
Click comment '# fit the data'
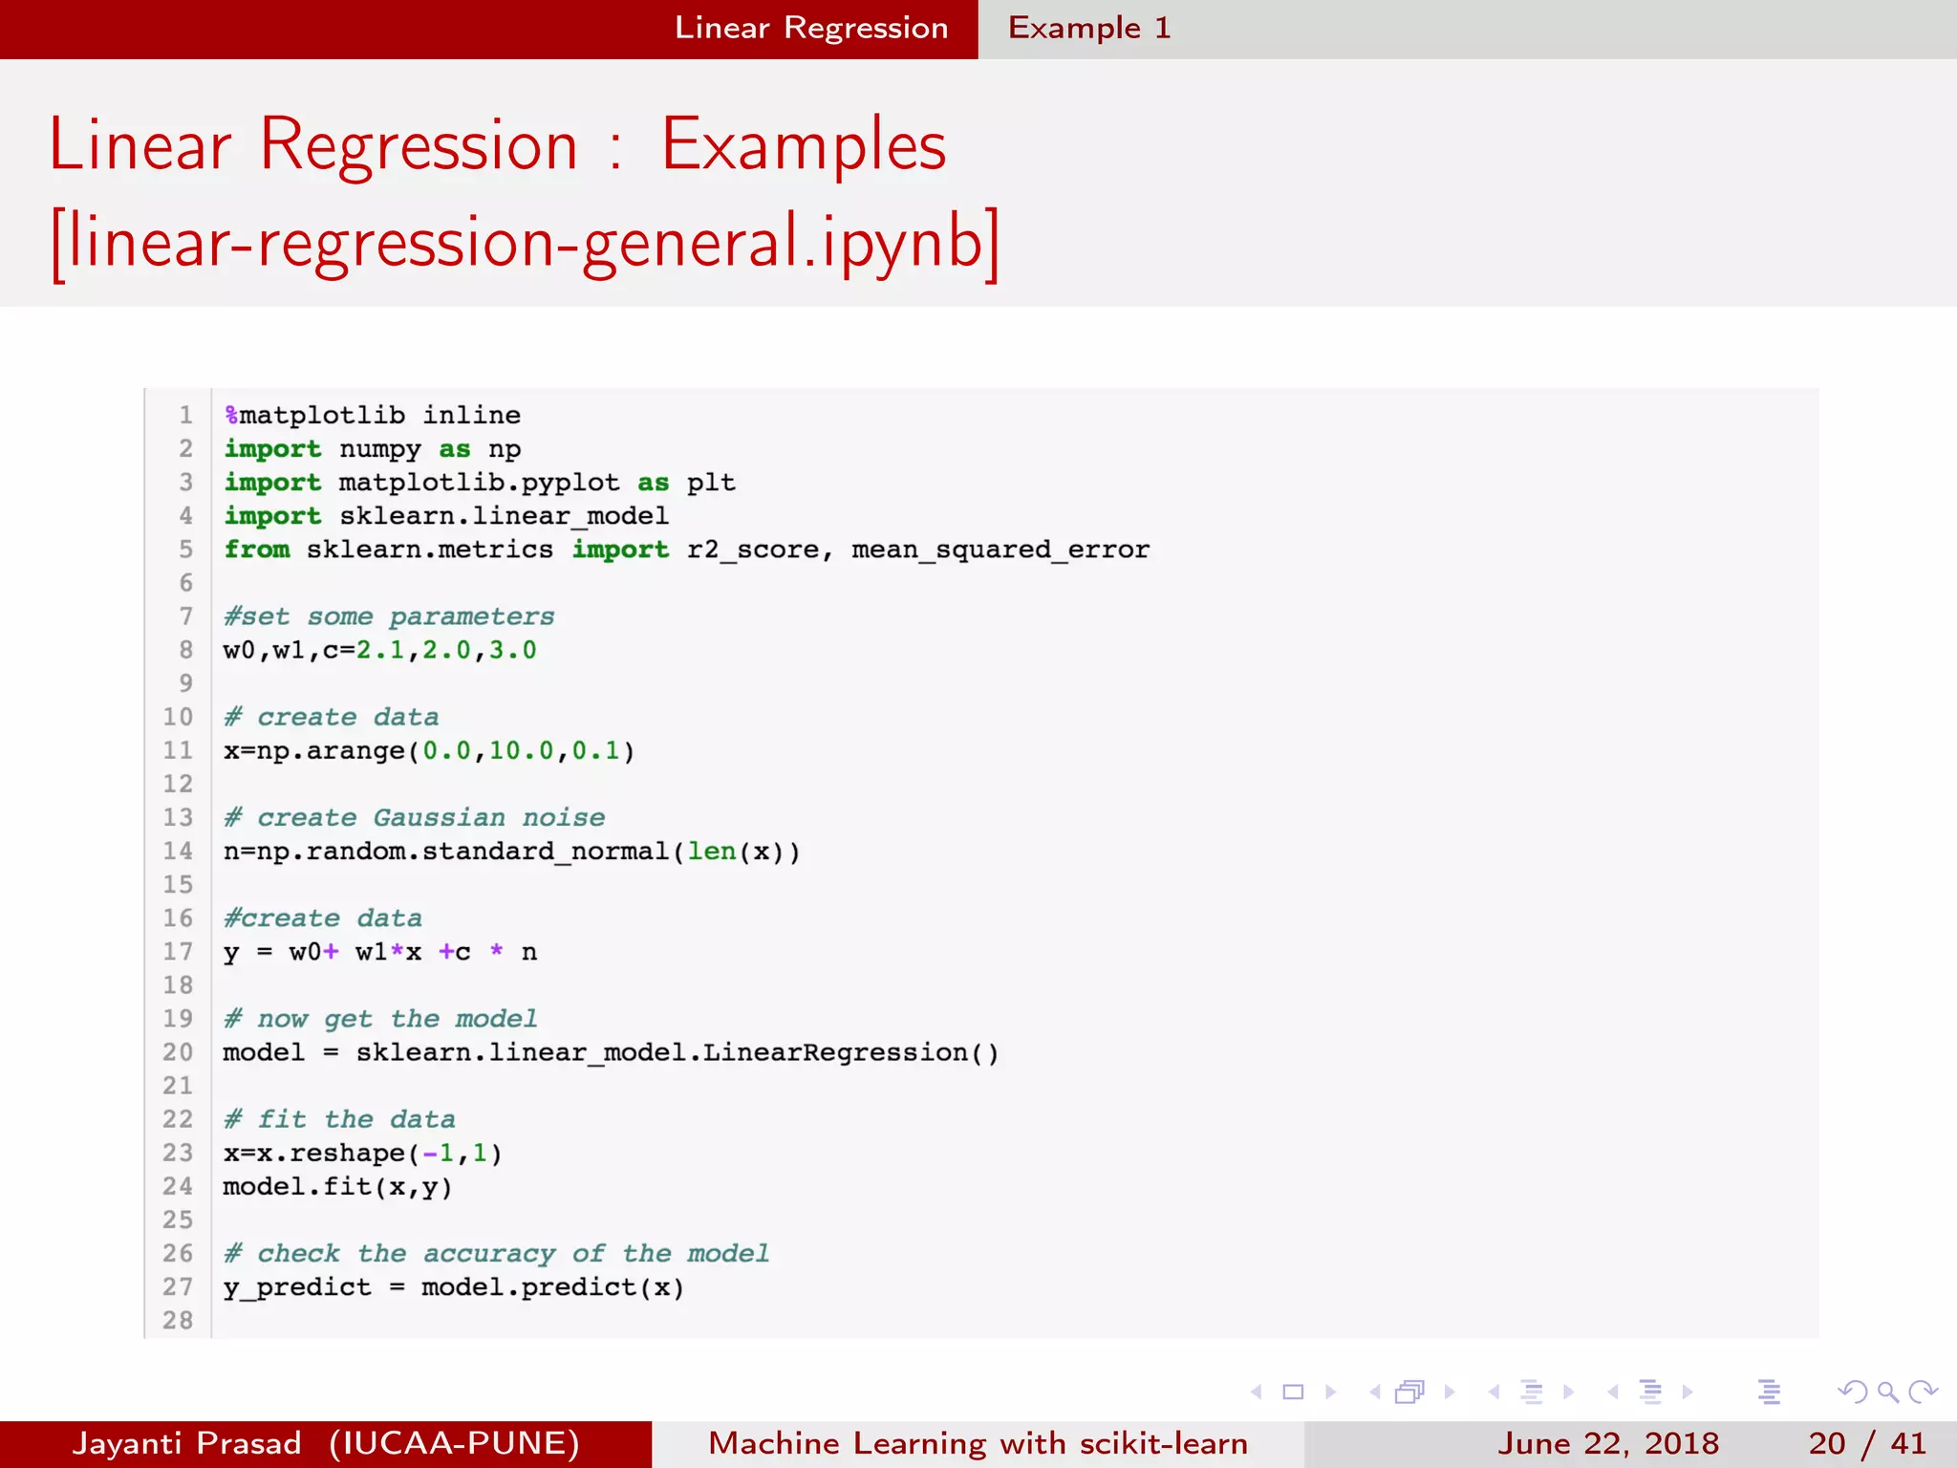point(339,1119)
